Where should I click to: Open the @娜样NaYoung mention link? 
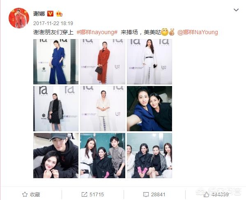198,32
